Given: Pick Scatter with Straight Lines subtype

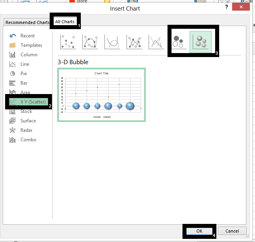Looking at the screenshot, I should pyautogui.click(x=156, y=42).
